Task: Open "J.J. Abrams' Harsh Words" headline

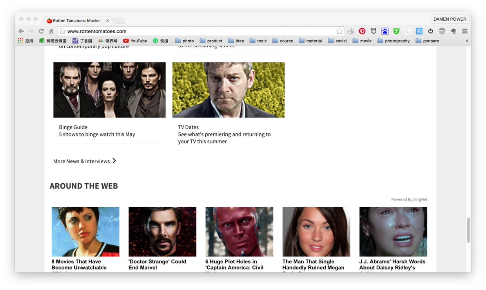Action: click(x=392, y=265)
